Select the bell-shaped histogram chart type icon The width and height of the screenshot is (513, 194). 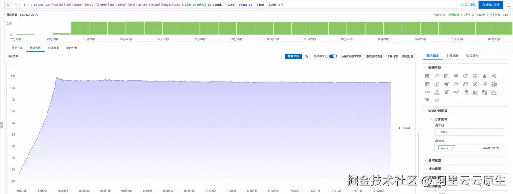coord(484,76)
